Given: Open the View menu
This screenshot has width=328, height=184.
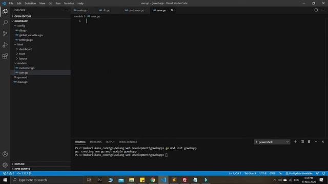Looking at the screenshot, I should (42, 3).
